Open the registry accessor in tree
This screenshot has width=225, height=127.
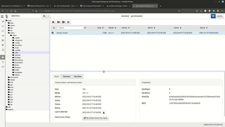11,109
